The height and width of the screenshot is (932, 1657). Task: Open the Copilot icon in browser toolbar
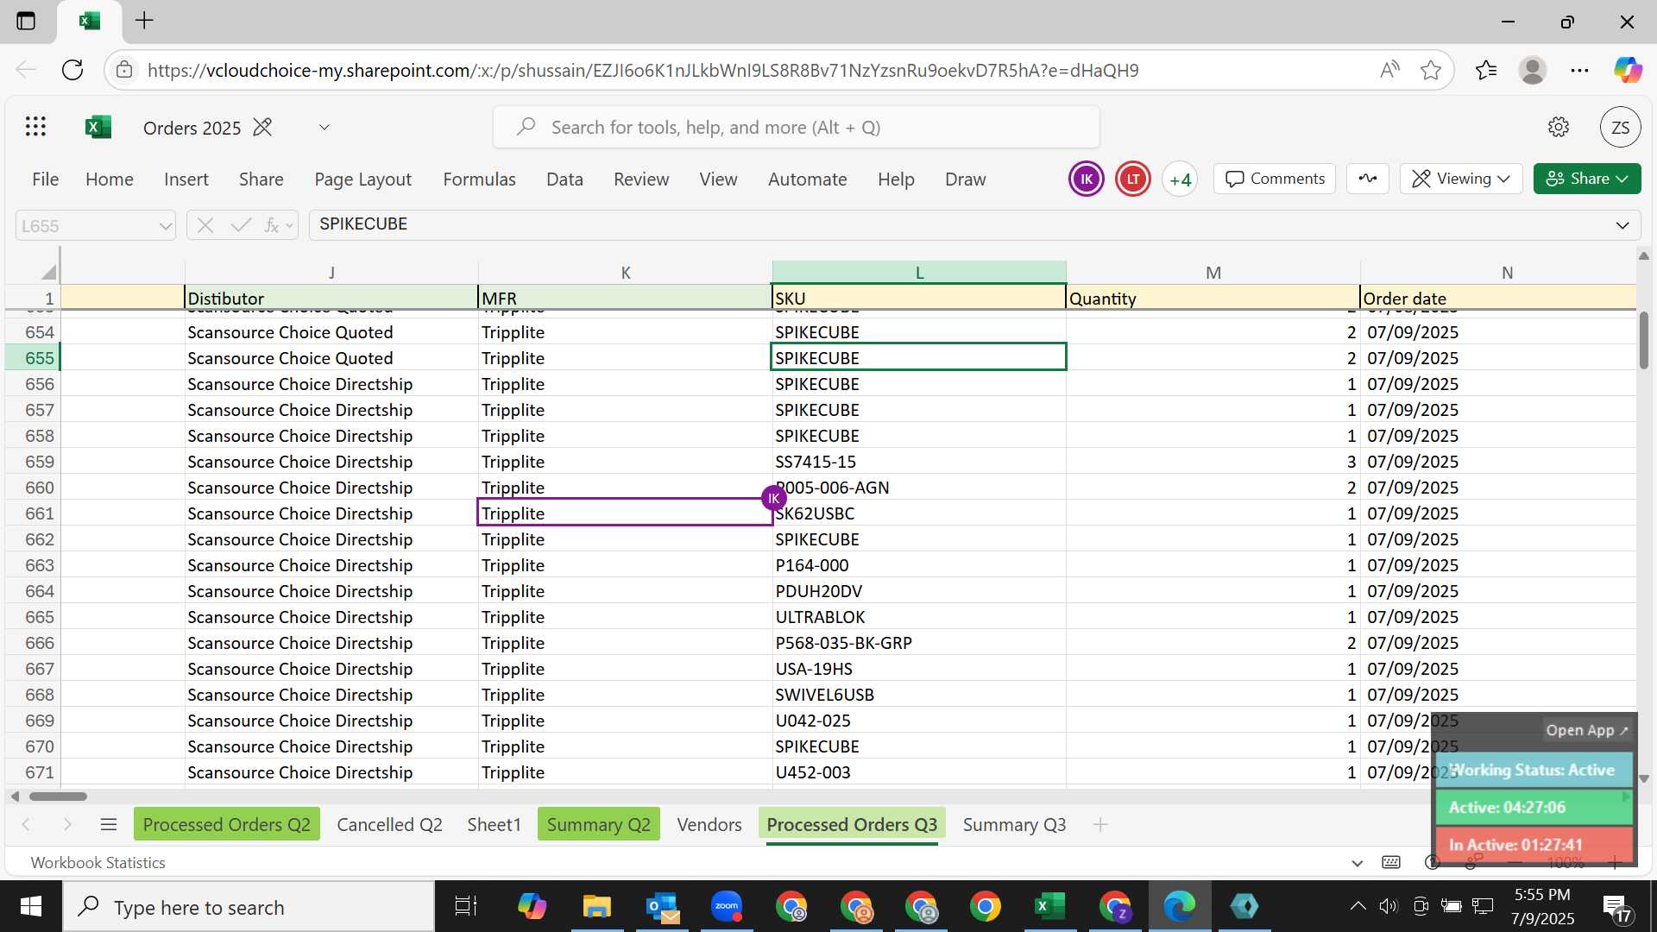1628,70
